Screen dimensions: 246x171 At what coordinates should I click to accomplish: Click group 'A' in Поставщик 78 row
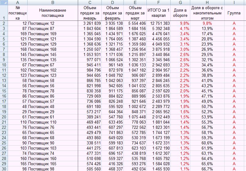pyautogui.click(x=234, y=91)
